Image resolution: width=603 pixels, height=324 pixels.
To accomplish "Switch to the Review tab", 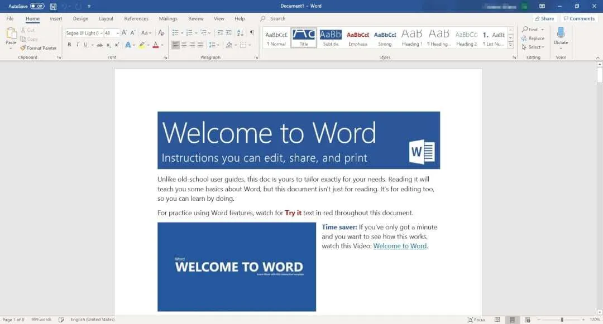I will pyautogui.click(x=196, y=18).
